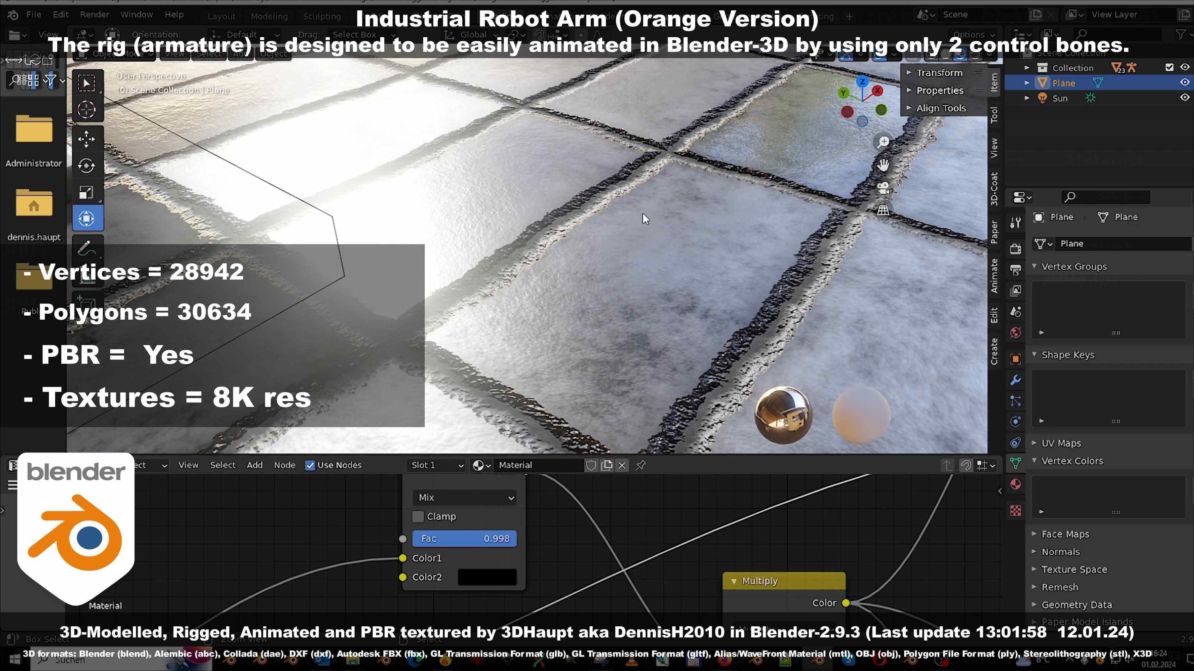The image size is (1194, 671).
Task: Open the File menu
Action: coord(33,14)
